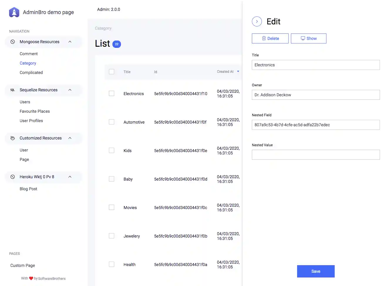Open Favourite Places in the sidebar

[35, 111]
